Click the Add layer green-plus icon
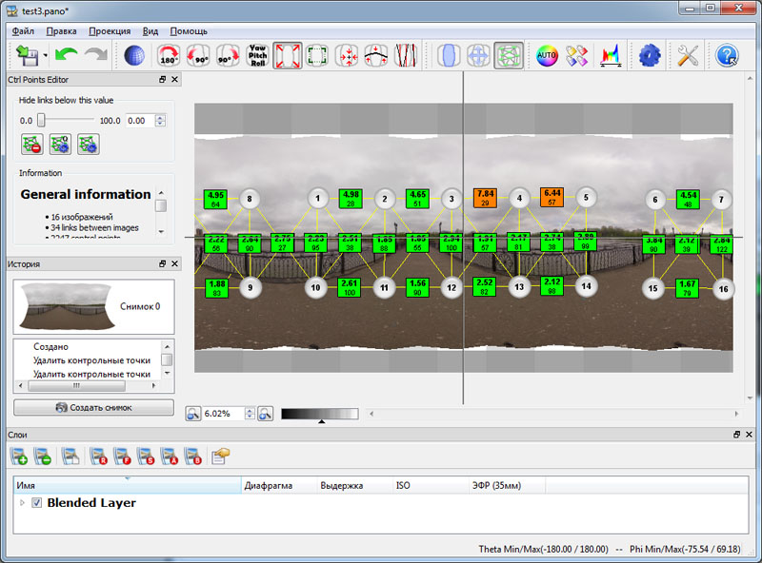The height and width of the screenshot is (563, 762). pyautogui.click(x=19, y=456)
